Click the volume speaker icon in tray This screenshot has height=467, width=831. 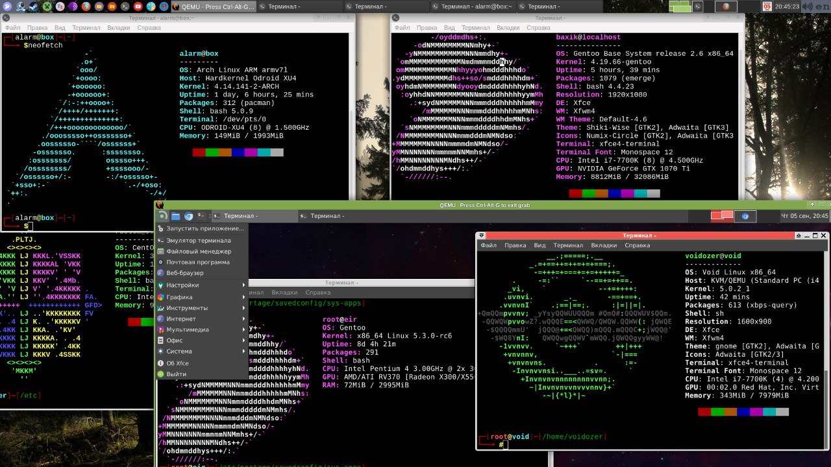point(807,6)
